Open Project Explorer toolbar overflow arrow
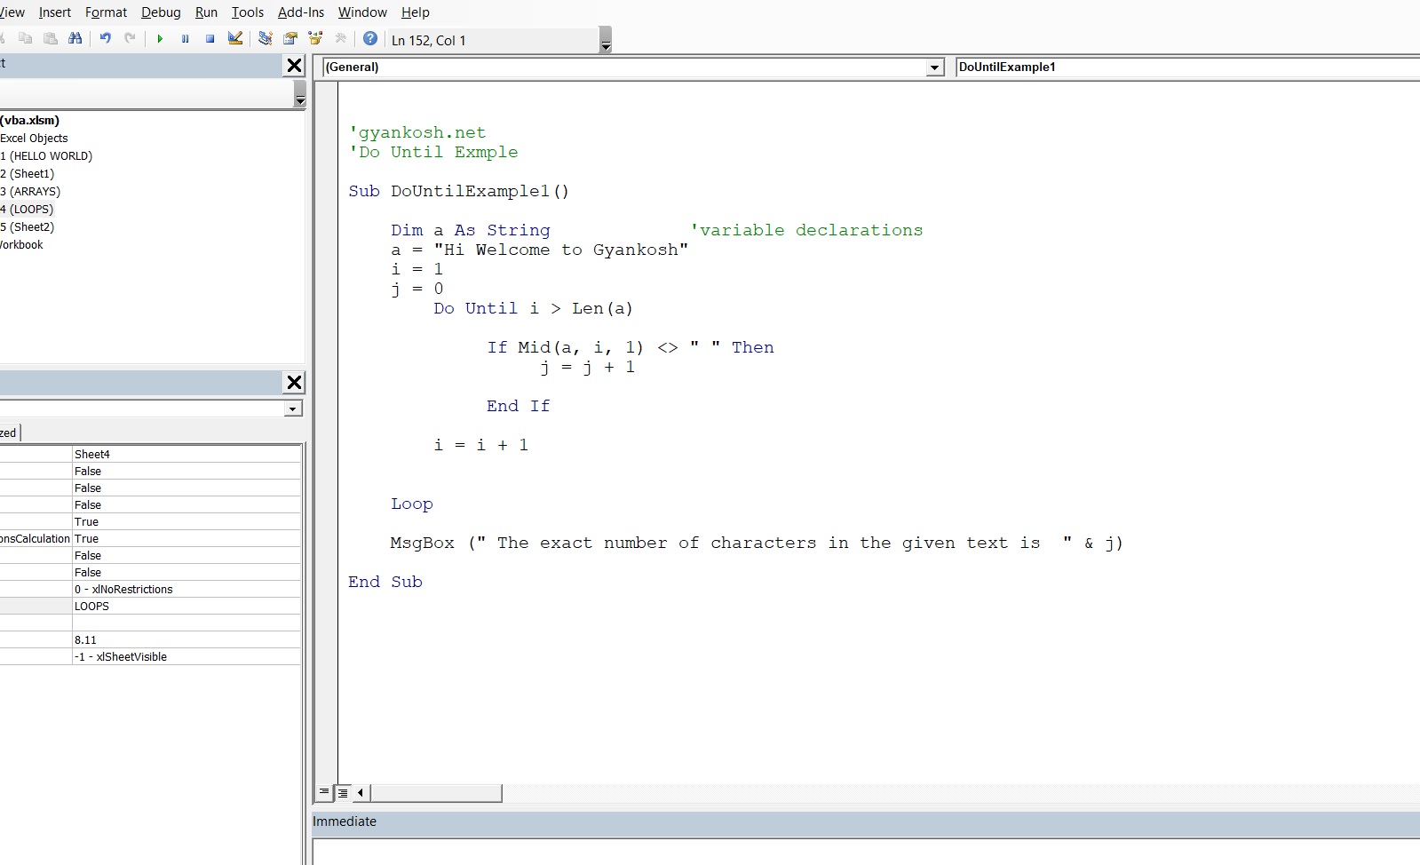This screenshot has width=1420, height=865. (x=300, y=94)
